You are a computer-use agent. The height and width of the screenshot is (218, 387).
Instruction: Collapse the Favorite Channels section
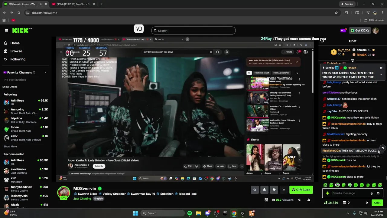[x=45, y=72]
